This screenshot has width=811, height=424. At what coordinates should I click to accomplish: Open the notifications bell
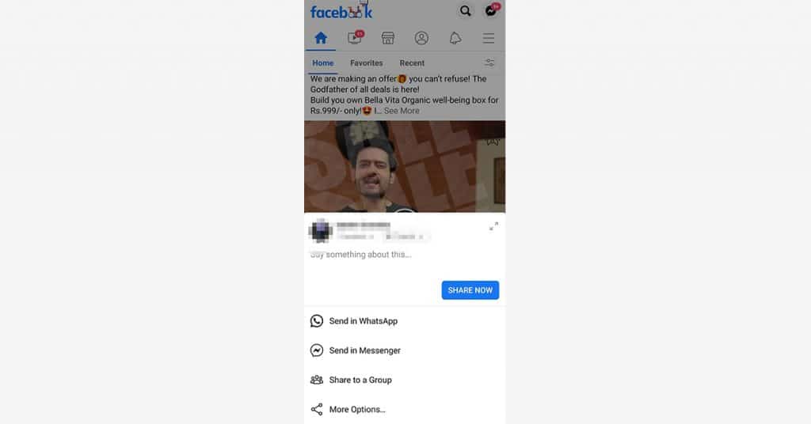(455, 38)
